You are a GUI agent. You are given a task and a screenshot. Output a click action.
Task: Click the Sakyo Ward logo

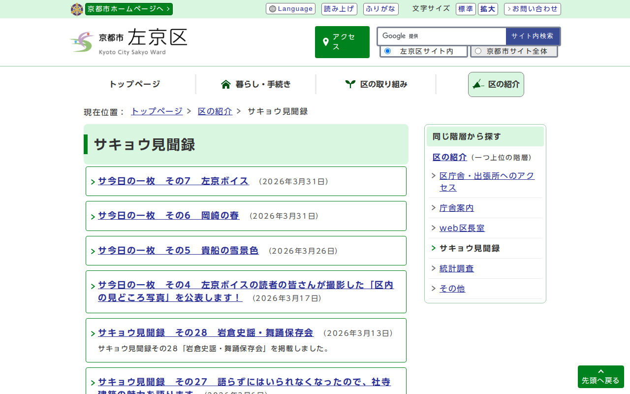click(128, 42)
